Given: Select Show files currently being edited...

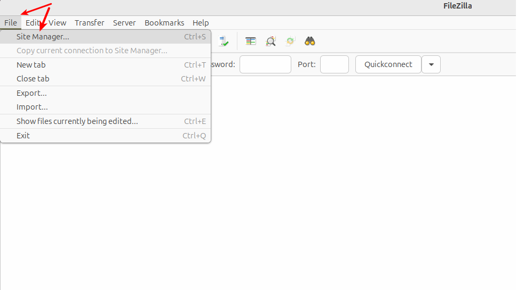Looking at the screenshot, I should point(106,121).
